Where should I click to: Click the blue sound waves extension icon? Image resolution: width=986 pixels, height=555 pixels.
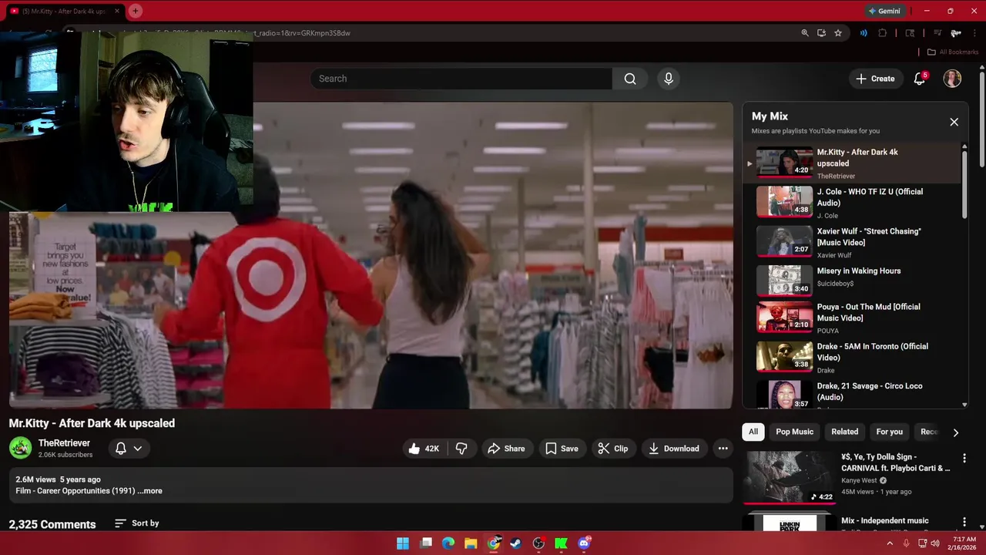tap(864, 33)
